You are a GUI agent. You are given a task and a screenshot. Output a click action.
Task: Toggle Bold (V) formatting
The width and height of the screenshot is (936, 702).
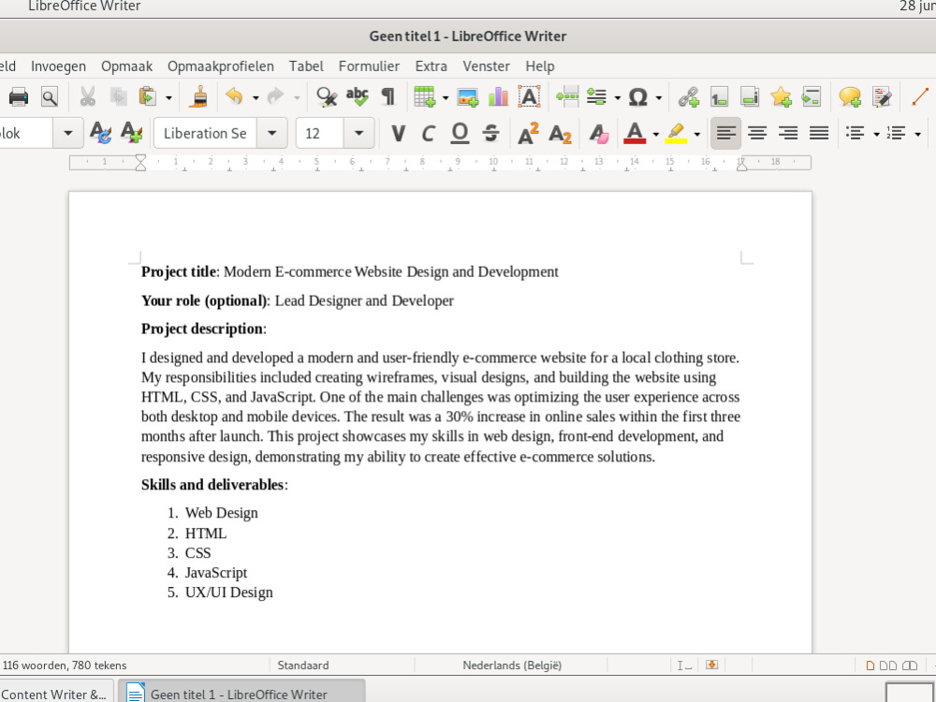[398, 133]
